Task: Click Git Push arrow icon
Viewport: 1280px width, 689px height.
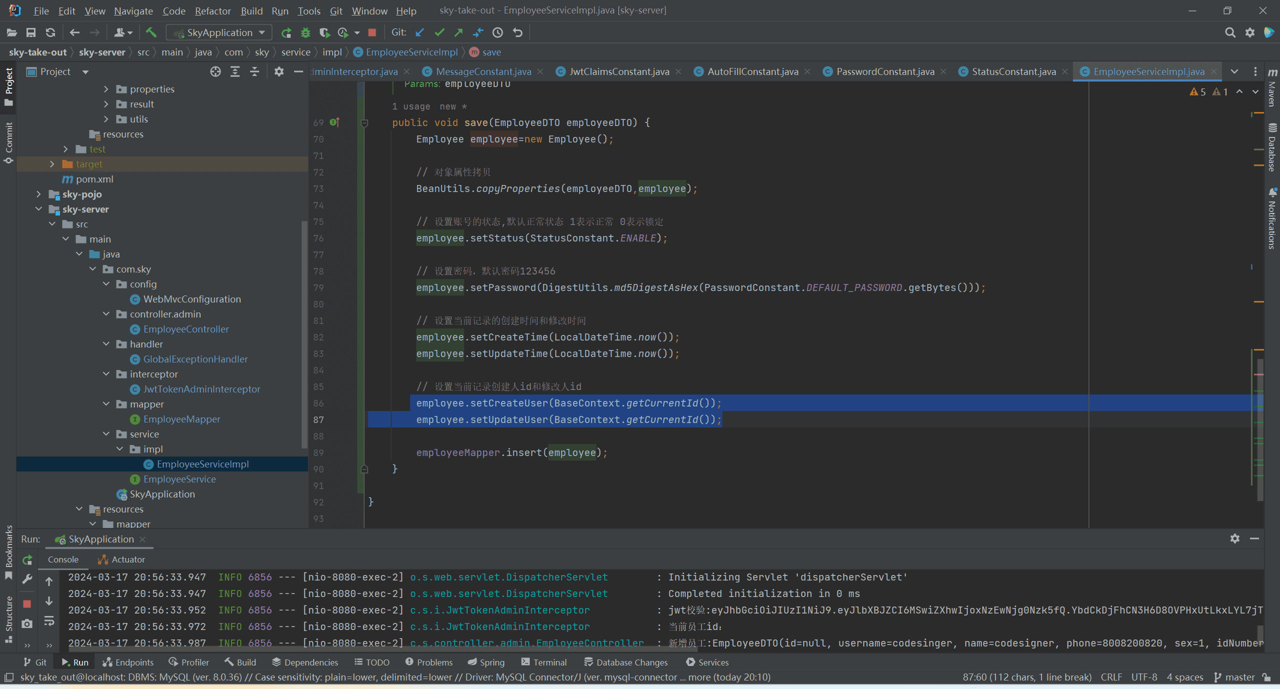Action: (458, 33)
